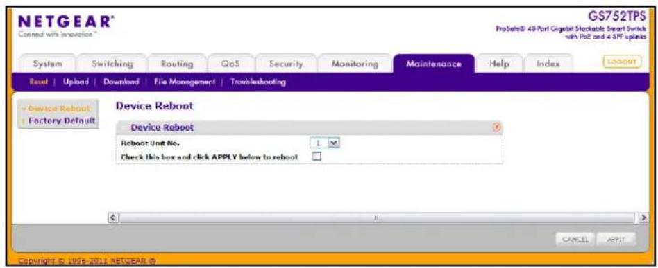Open the Help tab
658x268 pixels.
click(x=499, y=64)
